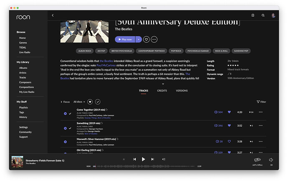Favorite the album with the heart button
Screen dimensions: 288x182
(146, 40)
